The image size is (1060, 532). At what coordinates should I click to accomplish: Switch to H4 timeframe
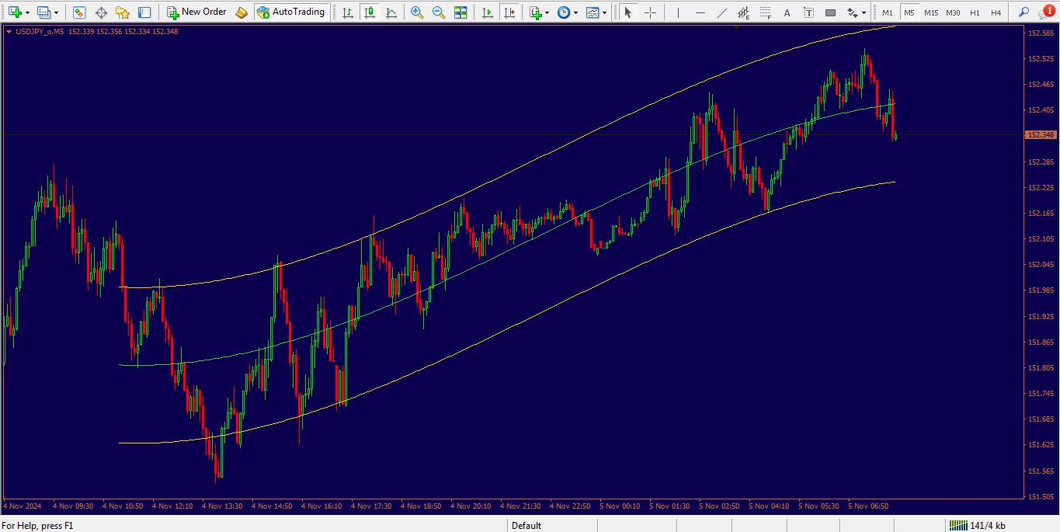click(x=996, y=12)
